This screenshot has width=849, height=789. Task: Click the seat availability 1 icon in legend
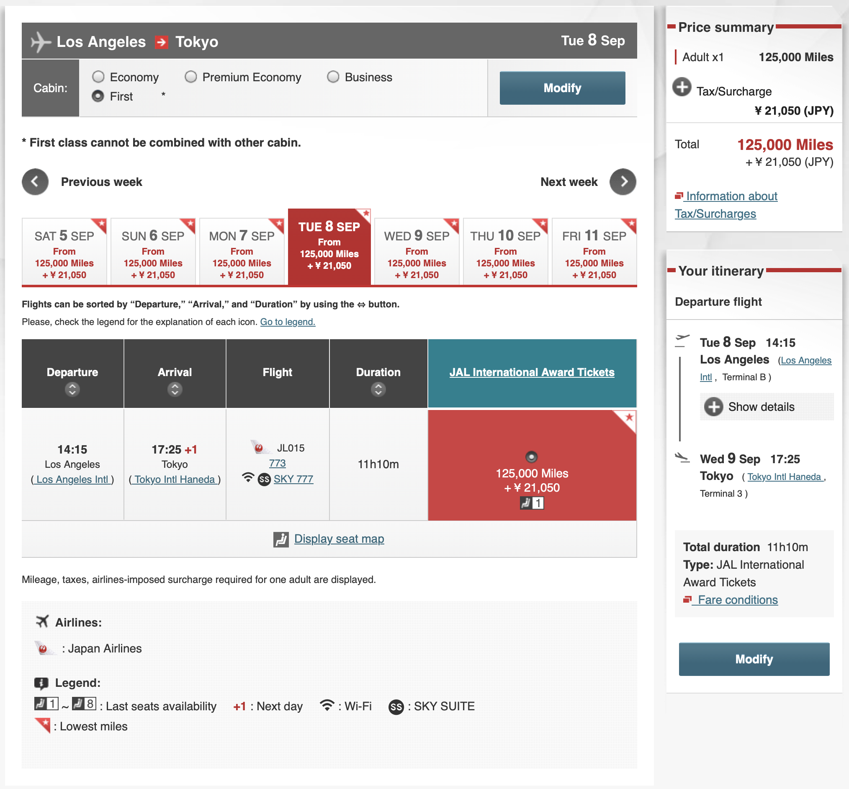point(46,703)
